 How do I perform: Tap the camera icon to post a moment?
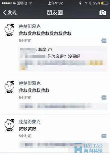point(103,13)
